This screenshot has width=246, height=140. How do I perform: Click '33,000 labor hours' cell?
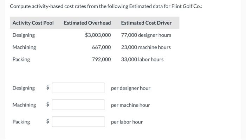coord(142,60)
